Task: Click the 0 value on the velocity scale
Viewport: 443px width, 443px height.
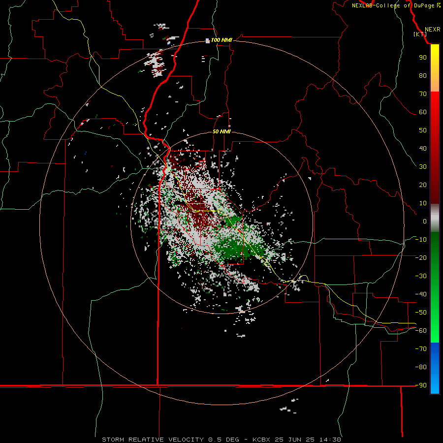Action: pos(425,221)
